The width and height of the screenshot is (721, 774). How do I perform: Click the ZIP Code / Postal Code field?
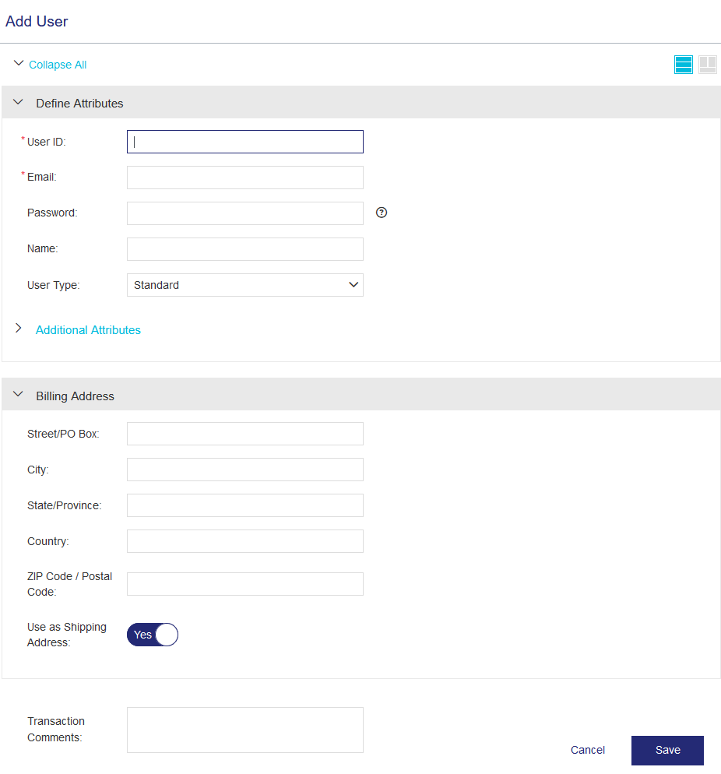point(244,584)
